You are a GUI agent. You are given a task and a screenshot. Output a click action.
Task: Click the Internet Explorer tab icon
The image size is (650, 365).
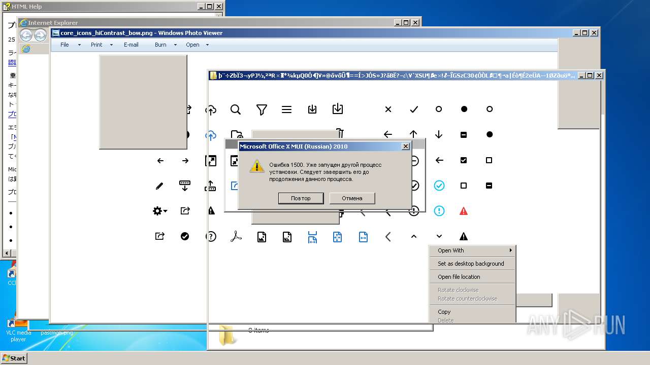pyautogui.click(x=26, y=49)
